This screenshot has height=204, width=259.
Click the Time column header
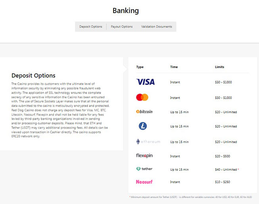pyautogui.click(x=174, y=67)
